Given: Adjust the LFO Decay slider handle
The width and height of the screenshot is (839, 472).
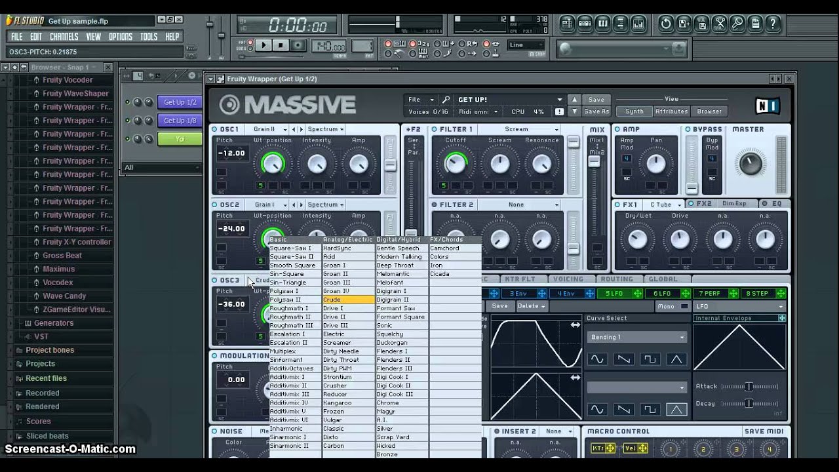Looking at the screenshot, I should click(x=749, y=404).
